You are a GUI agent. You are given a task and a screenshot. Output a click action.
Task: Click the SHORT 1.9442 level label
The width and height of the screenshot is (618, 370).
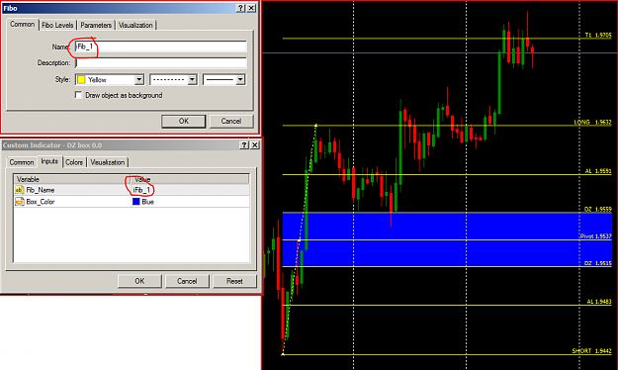pyautogui.click(x=591, y=351)
